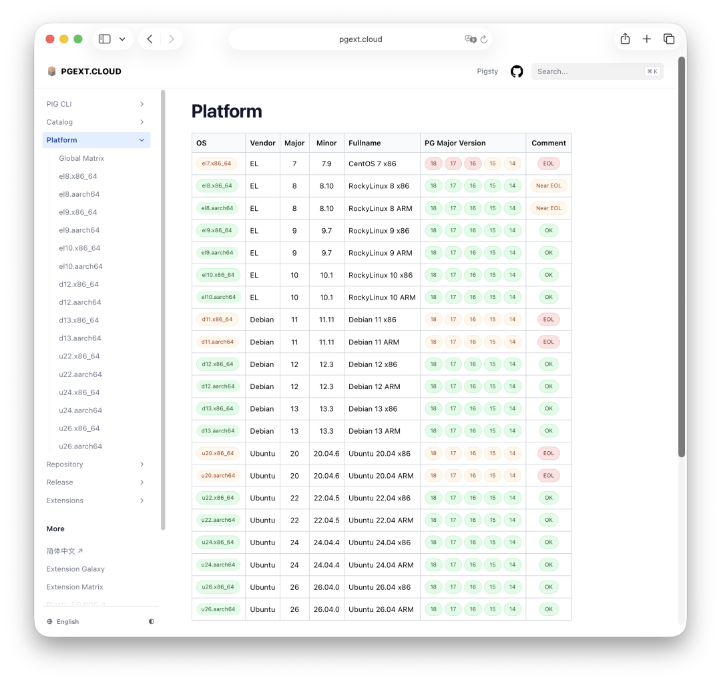Click the translate page icon in address bar
The image size is (721, 682).
[470, 39]
